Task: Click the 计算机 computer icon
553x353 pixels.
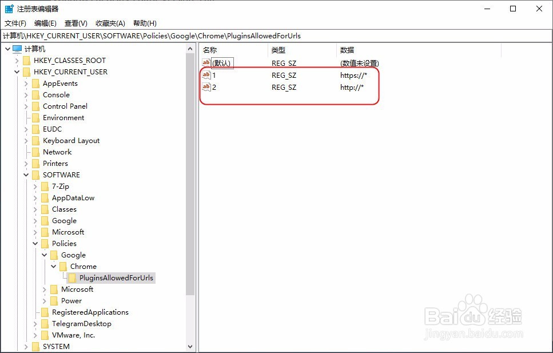Action: tap(17, 49)
